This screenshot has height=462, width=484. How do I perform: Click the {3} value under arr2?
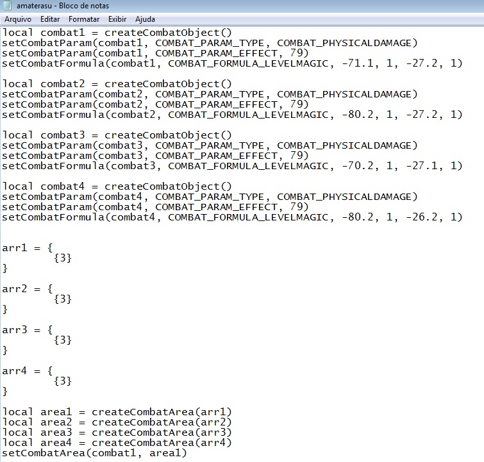pyautogui.click(x=63, y=299)
